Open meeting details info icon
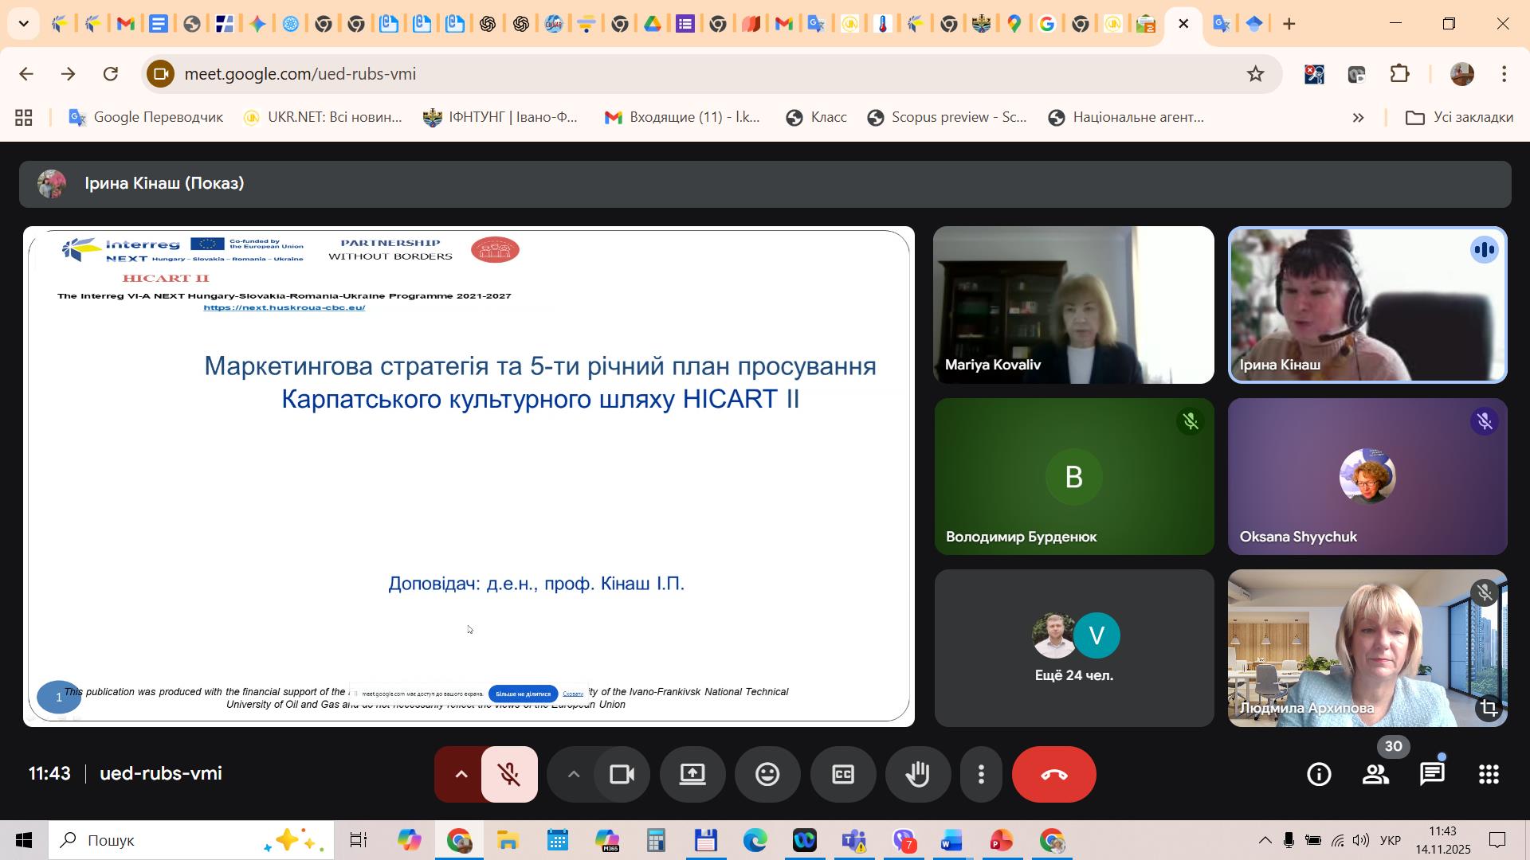The height and width of the screenshot is (860, 1530). 1319,775
